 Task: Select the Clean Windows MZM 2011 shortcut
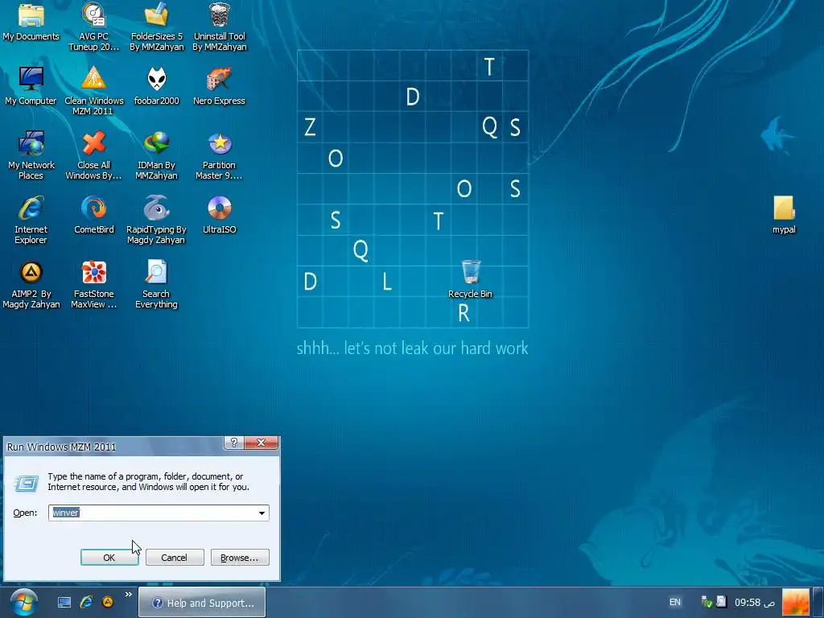(93, 91)
